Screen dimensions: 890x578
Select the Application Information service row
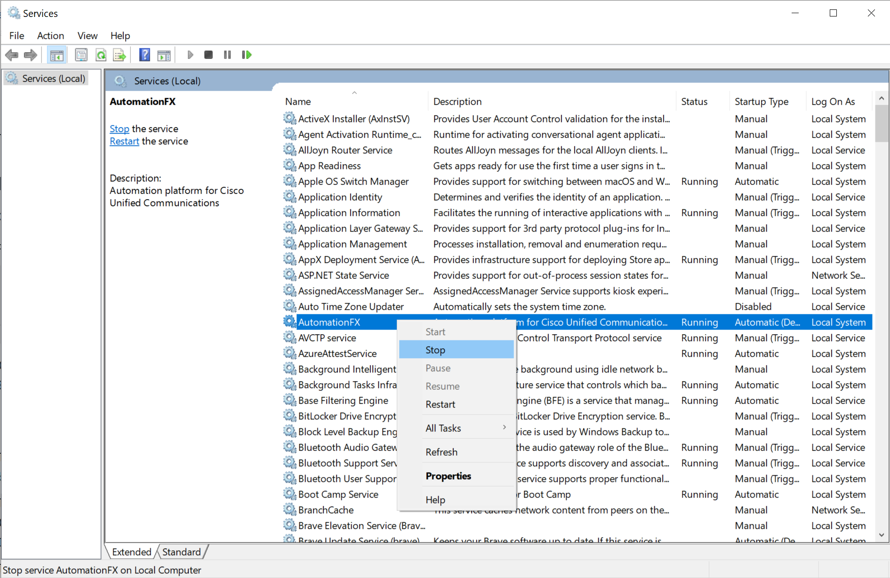(x=577, y=213)
